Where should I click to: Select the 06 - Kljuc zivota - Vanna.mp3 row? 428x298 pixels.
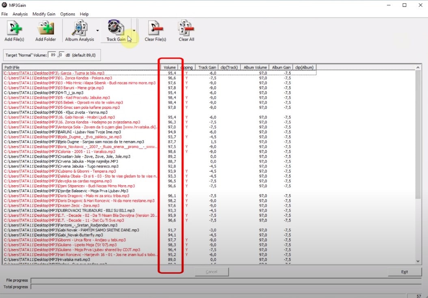coord(160,112)
